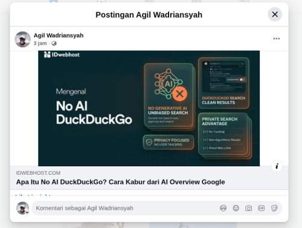Viewport: 302px width, 228px height.
Task: Insert an avatar sticker in comment
Action: pos(223,208)
